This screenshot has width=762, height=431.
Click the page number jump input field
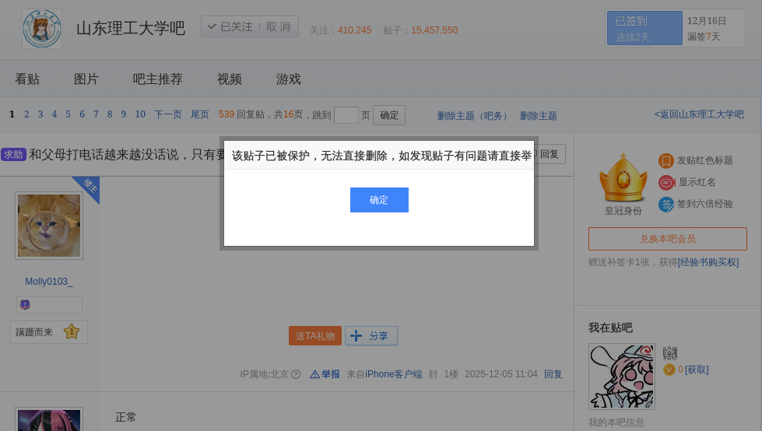(x=346, y=115)
